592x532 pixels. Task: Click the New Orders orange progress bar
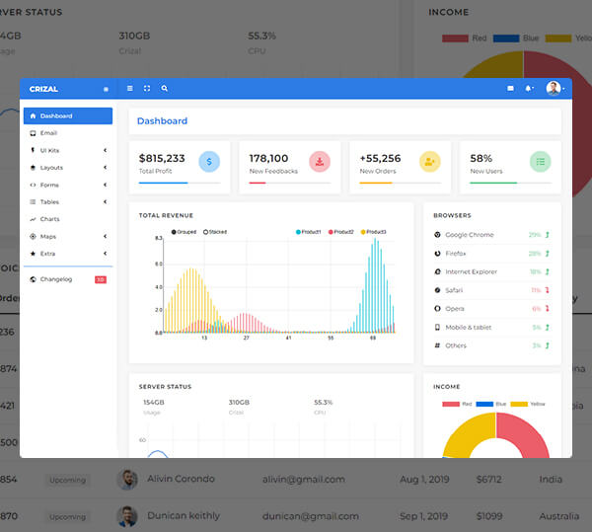[376, 183]
